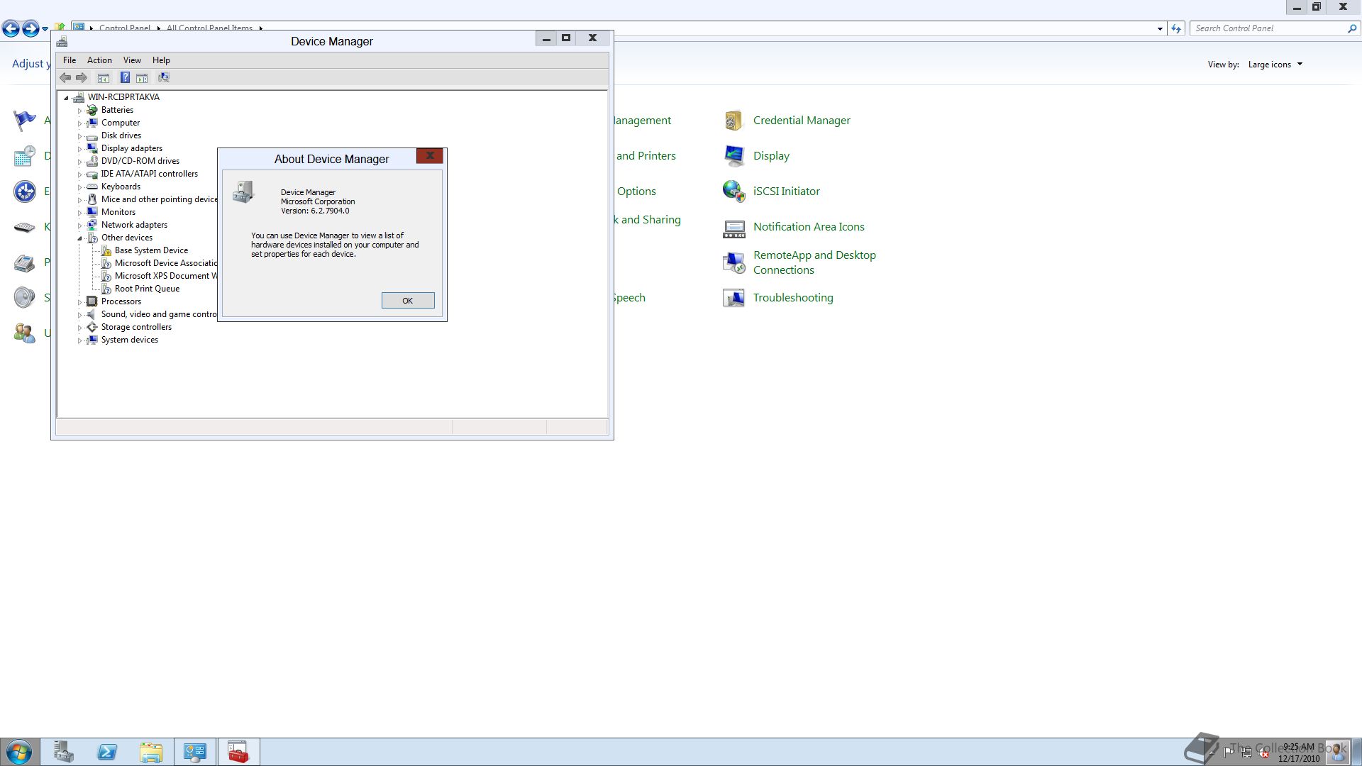Screen dimensions: 1362x766
Task: Click OK in About Device Manager dialog
Action: click(x=408, y=301)
